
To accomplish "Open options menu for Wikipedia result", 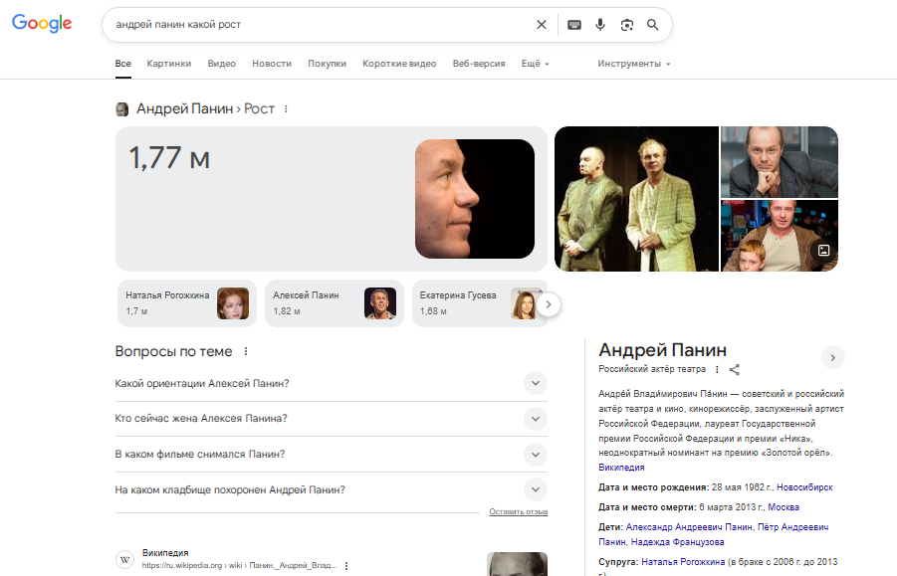I will tap(346, 566).
